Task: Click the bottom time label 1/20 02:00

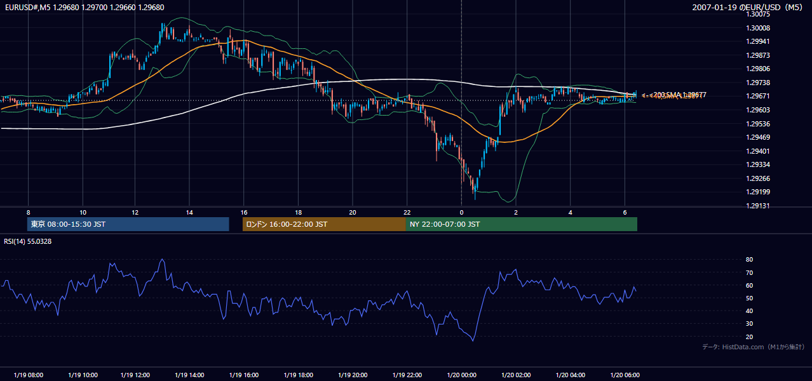Action: pos(516,375)
